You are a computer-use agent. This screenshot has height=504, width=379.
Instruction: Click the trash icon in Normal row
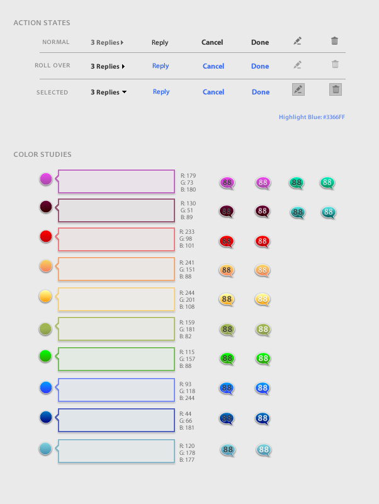(x=334, y=41)
